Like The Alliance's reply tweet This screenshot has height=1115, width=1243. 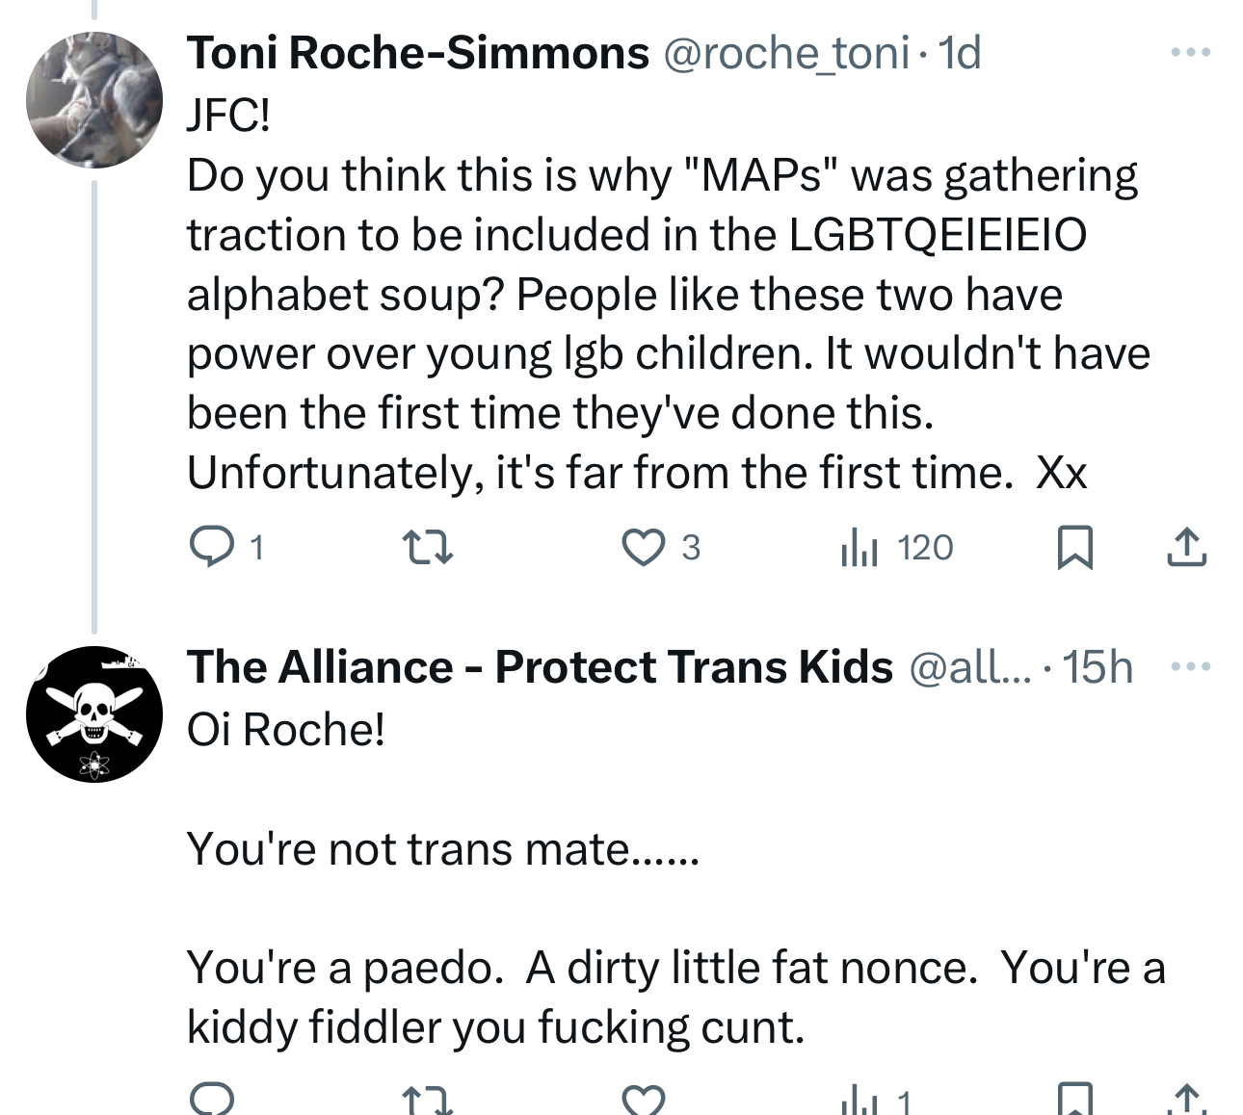[644, 1100]
